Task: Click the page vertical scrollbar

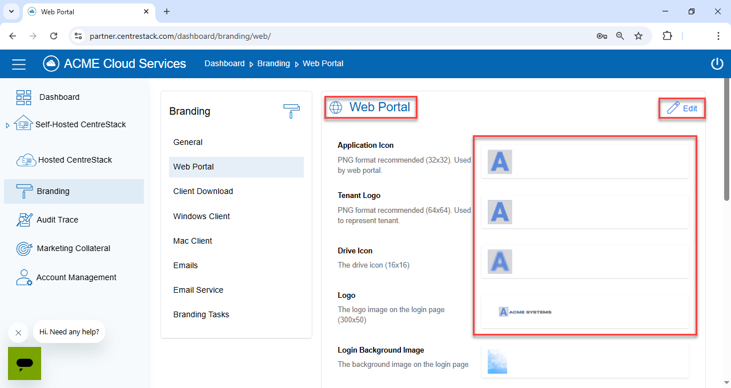Action: coord(726,140)
